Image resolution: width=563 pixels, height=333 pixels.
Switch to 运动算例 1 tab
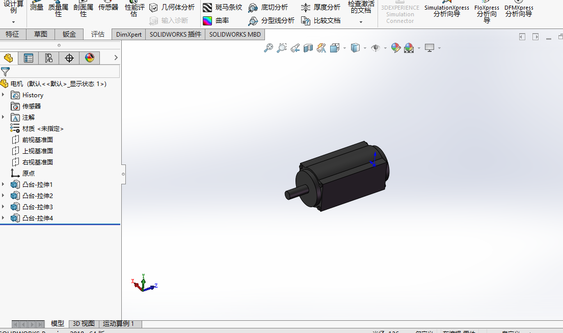pos(120,324)
